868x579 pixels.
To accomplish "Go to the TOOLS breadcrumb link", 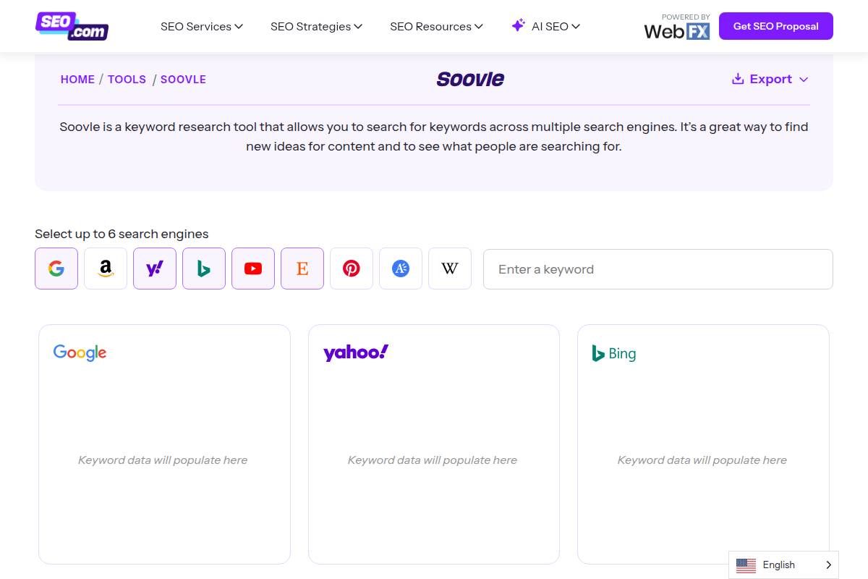I will point(127,80).
